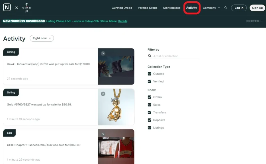Open the Details link in dashboard banner
This screenshot has width=266, height=164.
pyautogui.click(x=122, y=21)
